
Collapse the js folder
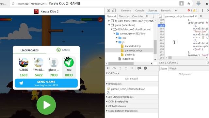click(117, 42)
